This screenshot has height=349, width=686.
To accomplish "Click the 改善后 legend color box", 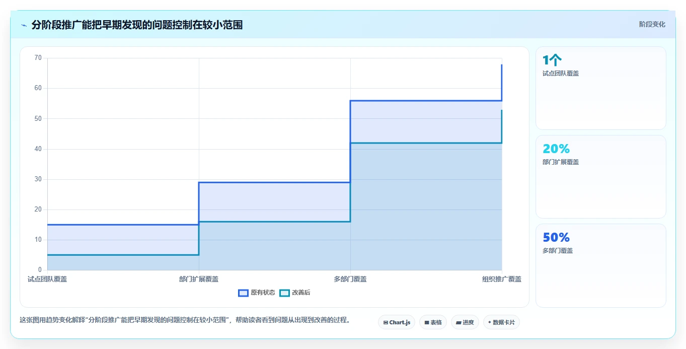I will click(284, 293).
